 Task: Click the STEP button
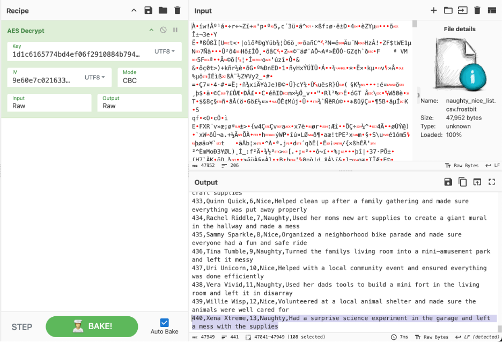coord(22,326)
